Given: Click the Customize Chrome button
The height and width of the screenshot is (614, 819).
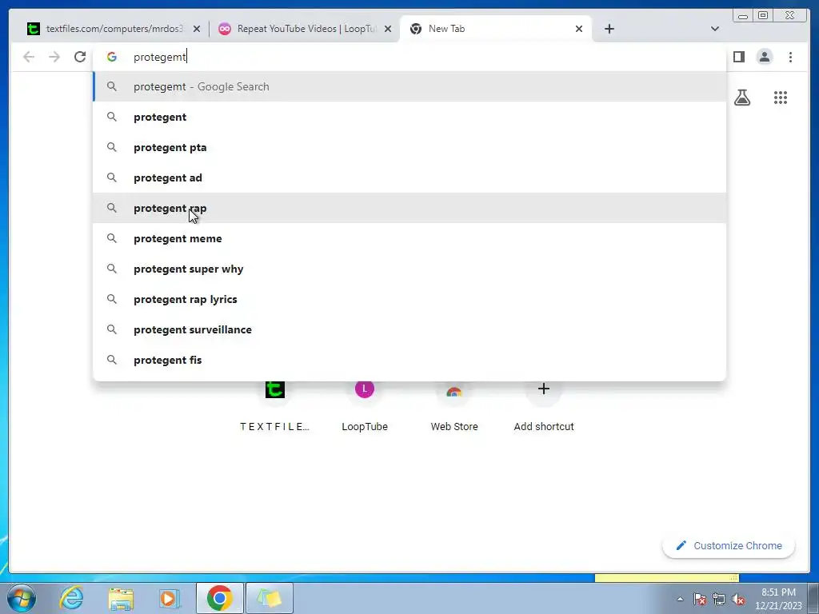Looking at the screenshot, I should point(729,545).
